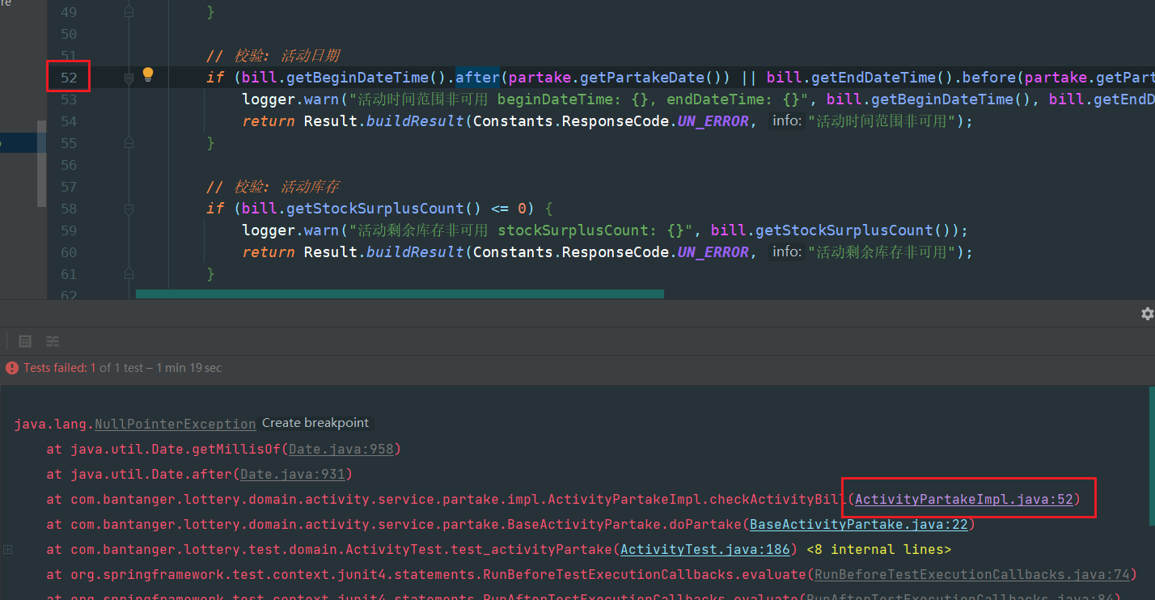The width and height of the screenshot is (1155, 600).
Task: Click the list-lines icon beside the grid icon
Action: (x=53, y=341)
